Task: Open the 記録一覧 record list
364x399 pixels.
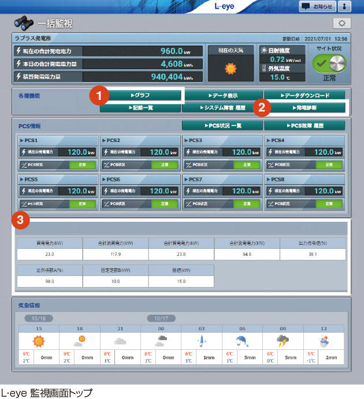Action: click(140, 108)
